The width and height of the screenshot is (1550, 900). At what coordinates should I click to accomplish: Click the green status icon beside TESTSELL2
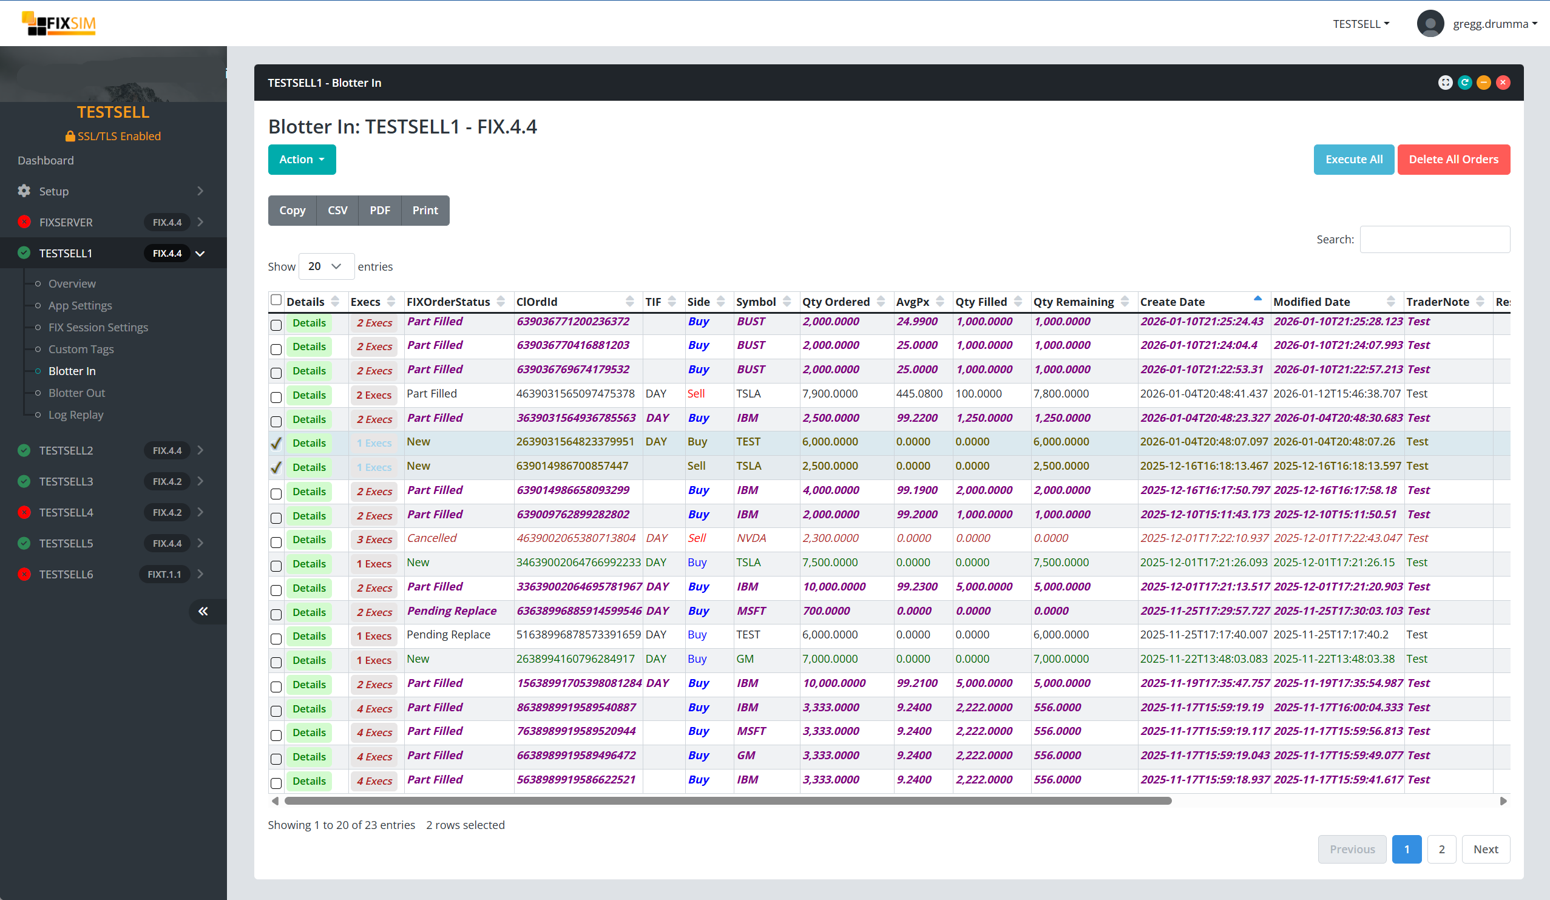click(24, 450)
